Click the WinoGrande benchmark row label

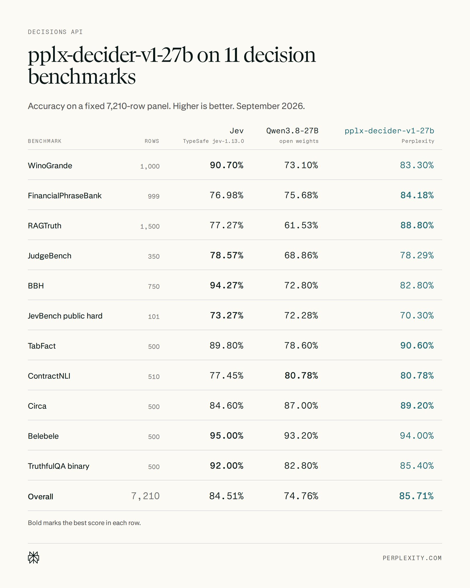tap(50, 166)
